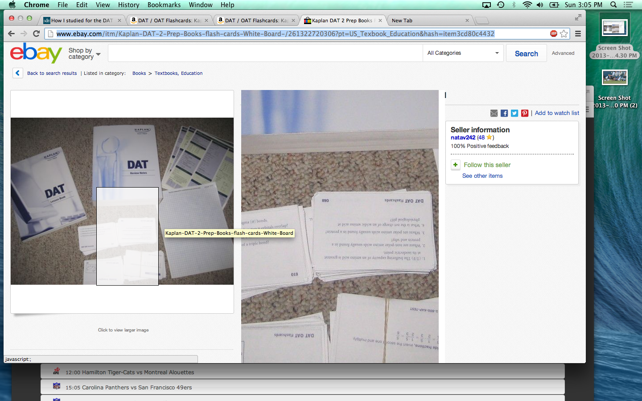The image size is (642, 401).
Task: Reload the page with the refresh icon
Action: [37, 33]
